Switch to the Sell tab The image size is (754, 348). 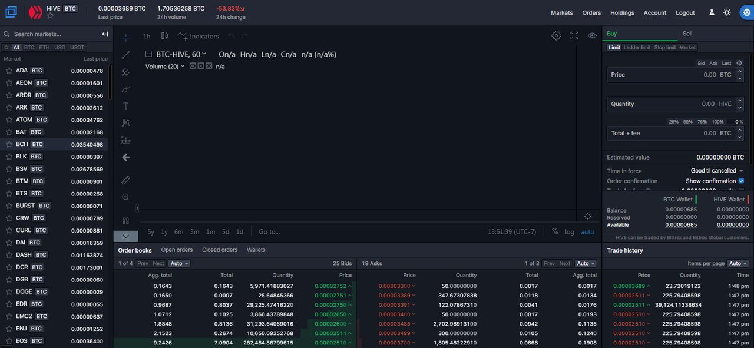pyautogui.click(x=687, y=34)
